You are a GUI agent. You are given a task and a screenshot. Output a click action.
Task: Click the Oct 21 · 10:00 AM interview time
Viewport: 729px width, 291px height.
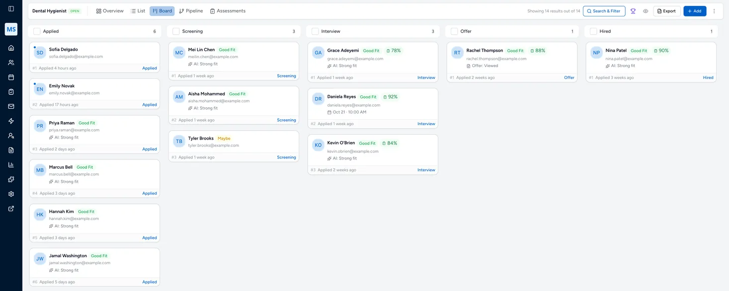[x=347, y=112]
